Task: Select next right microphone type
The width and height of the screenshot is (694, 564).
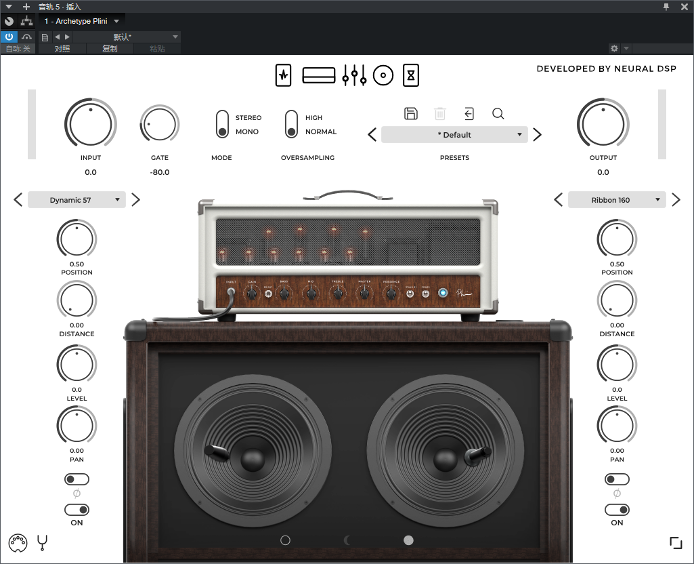Action: [x=676, y=200]
